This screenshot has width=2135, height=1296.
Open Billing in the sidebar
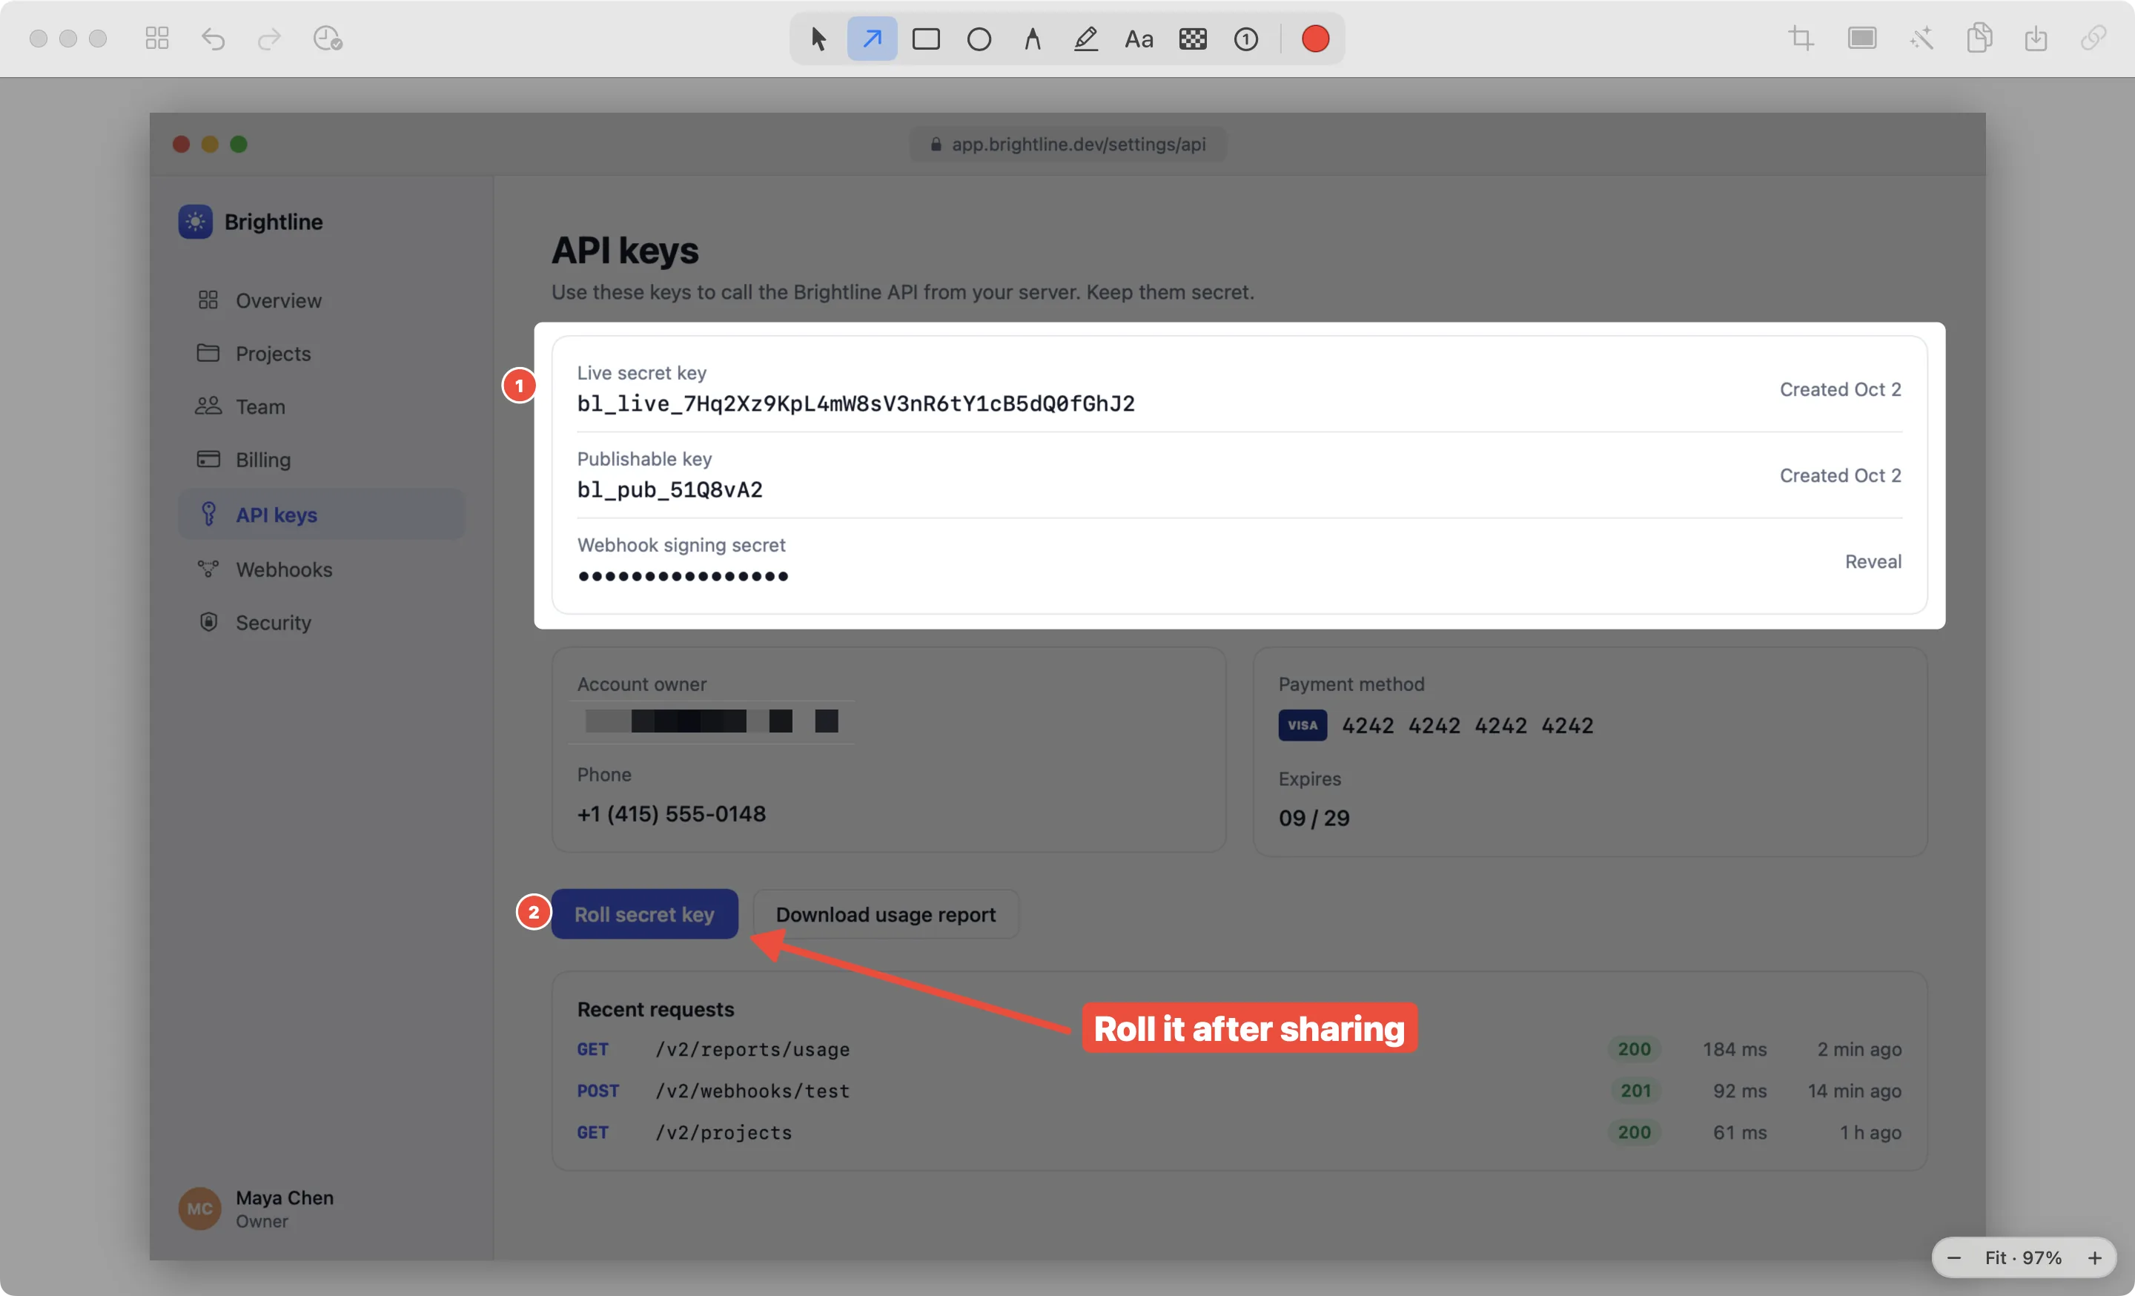click(322, 459)
